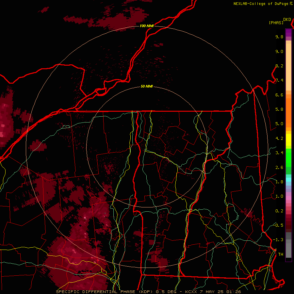Select the 9.8 scale value
This screenshot has width=294, height=294.
279,37
